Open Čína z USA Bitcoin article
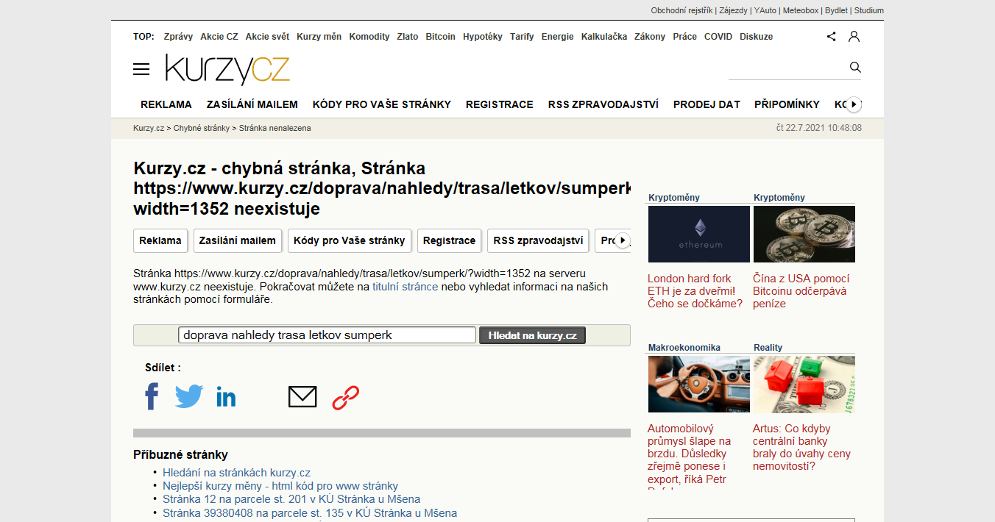Image resolution: width=995 pixels, height=522 pixels. click(x=801, y=291)
